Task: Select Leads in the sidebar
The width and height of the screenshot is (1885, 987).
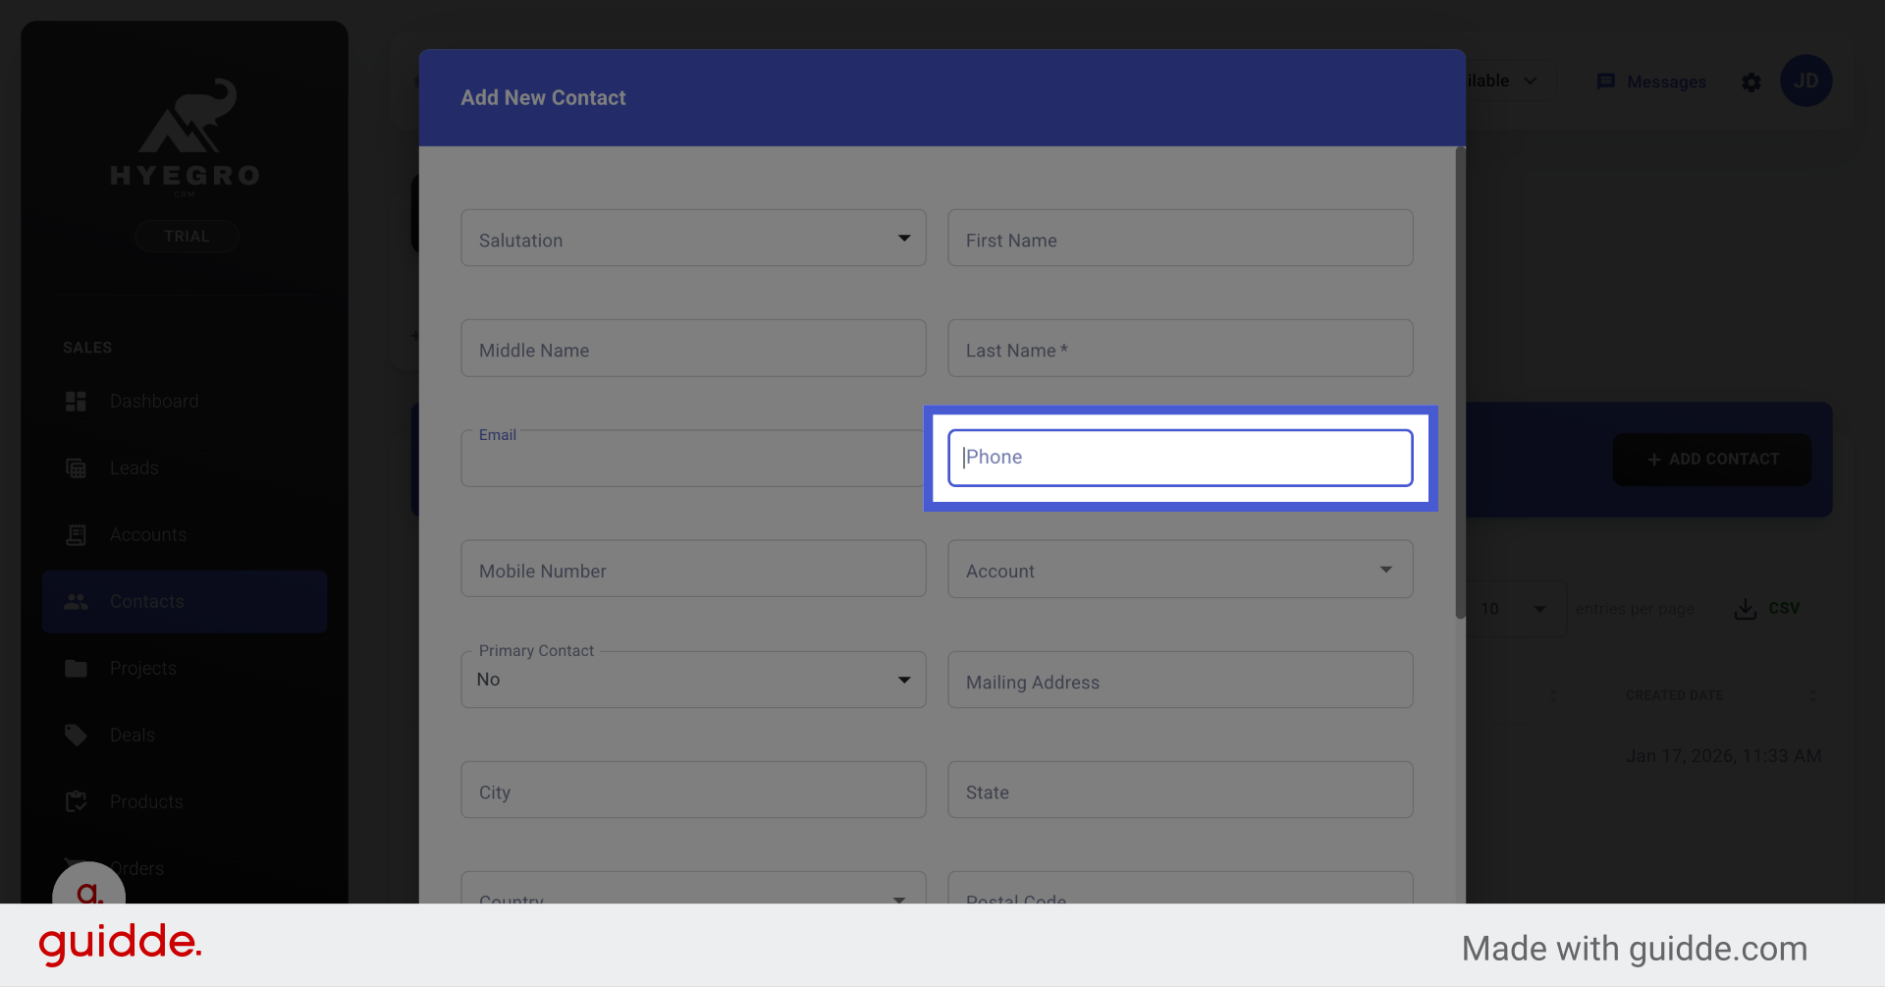Action: pyautogui.click(x=134, y=467)
